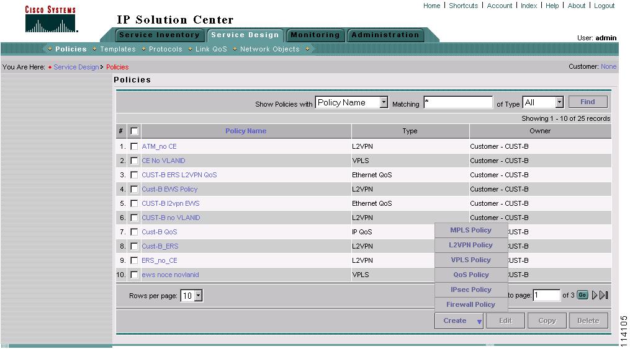The width and height of the screenshot is (630, 349).
Task: Choose MPLS Policy from Create menu
Action: pos(471,230)
